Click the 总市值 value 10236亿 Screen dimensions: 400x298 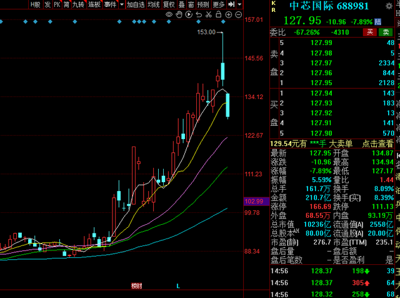317,224
